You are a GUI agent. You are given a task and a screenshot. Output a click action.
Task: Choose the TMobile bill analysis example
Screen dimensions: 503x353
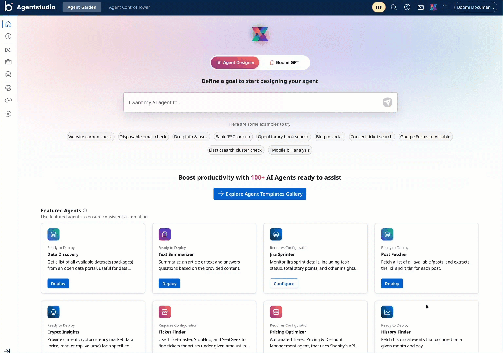290,150
